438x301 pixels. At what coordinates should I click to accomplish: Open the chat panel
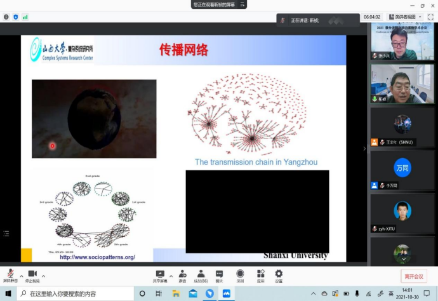[x=219, y=274]
